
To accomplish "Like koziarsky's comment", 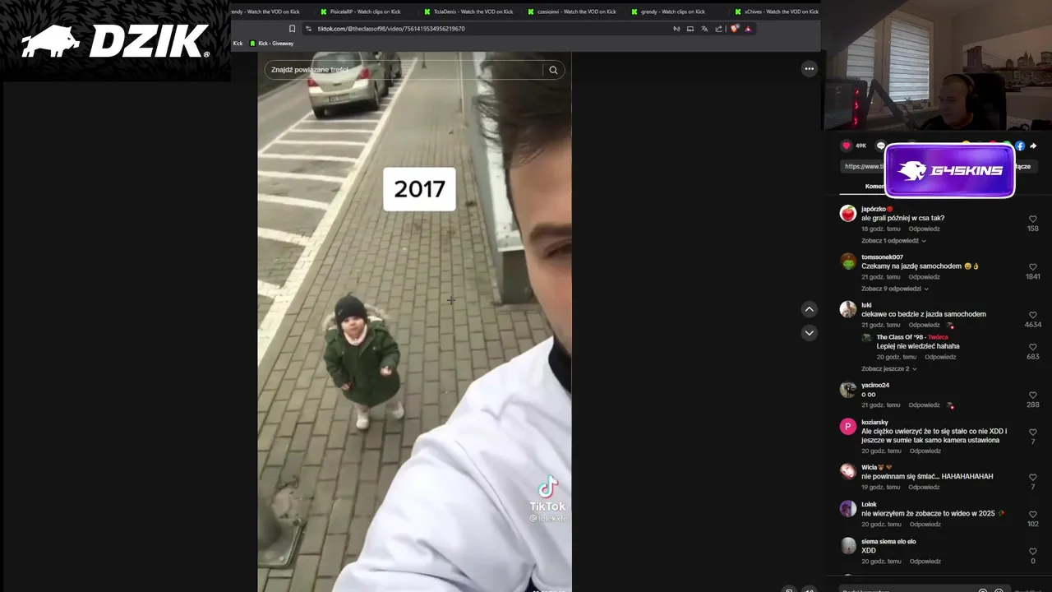I will pyautogui.click(x=1033, y=432).
